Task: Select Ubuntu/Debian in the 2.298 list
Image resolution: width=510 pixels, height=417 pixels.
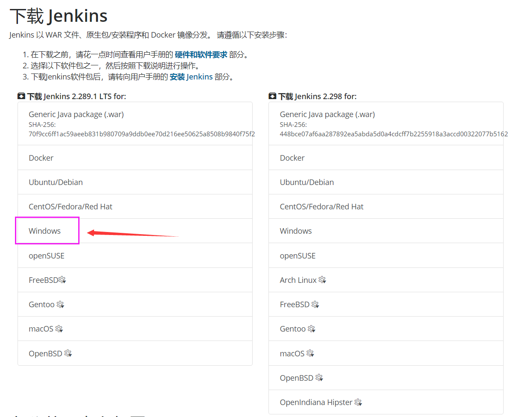Action: coord(386,182)
